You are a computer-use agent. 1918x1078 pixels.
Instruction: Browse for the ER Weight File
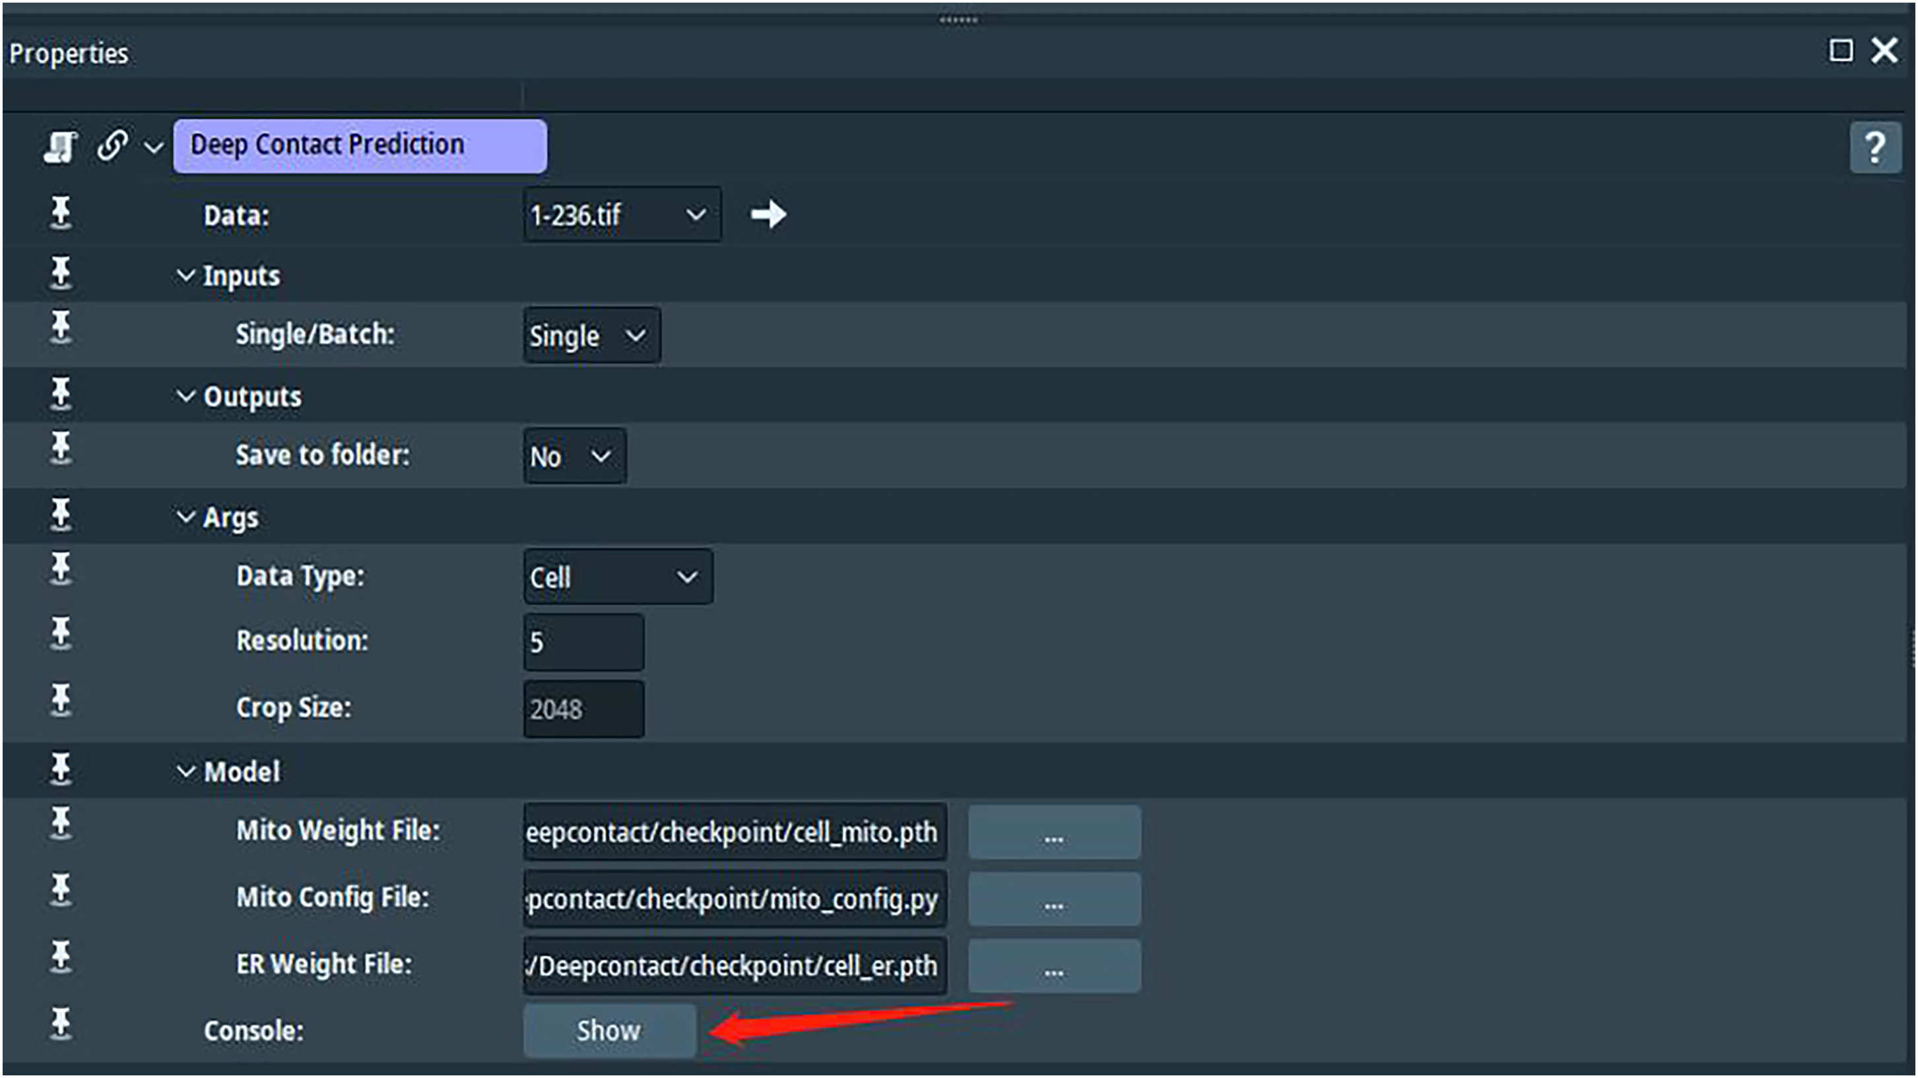(1053, 967)
